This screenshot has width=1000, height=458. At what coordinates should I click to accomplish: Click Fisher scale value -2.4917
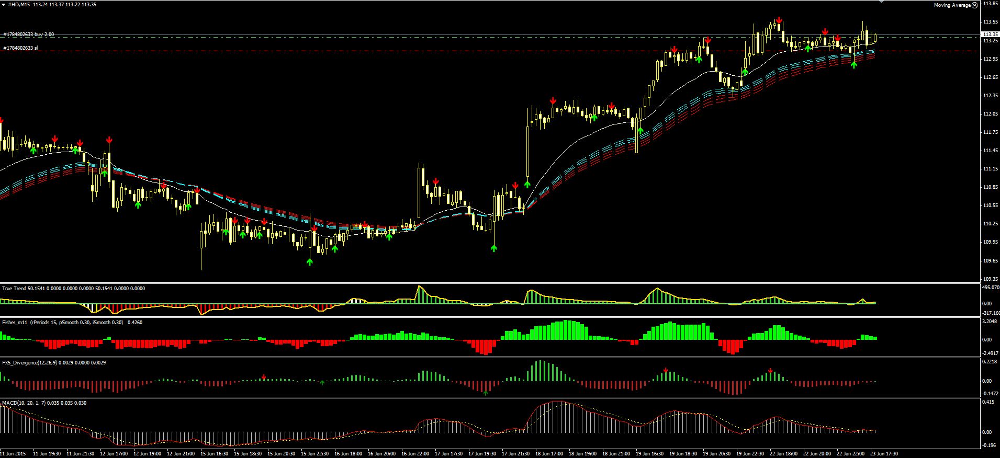coord(990,353)
